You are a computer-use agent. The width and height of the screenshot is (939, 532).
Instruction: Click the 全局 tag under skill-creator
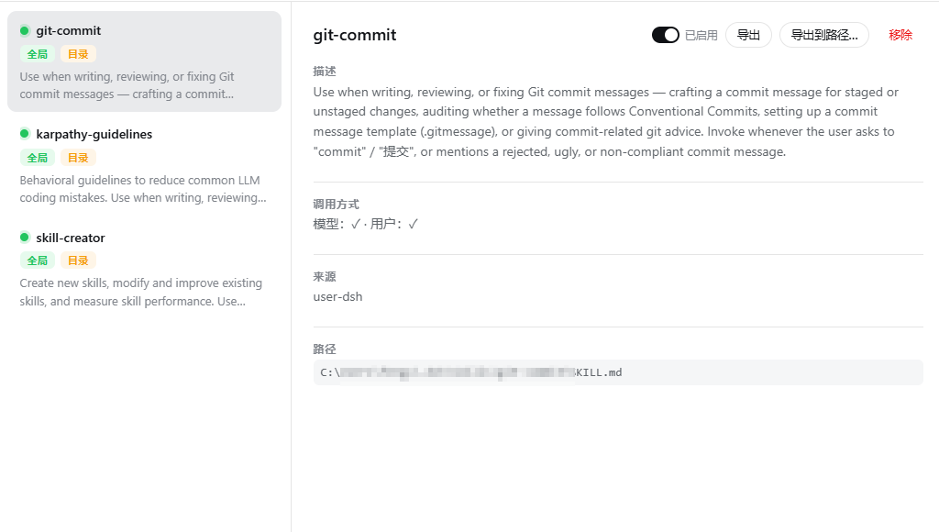coord(37,260)
